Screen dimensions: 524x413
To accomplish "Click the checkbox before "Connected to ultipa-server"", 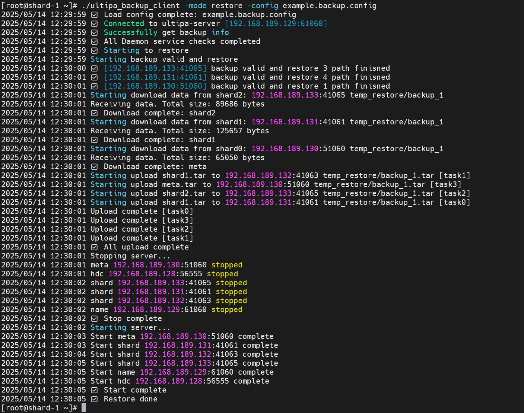I will [95, 24].
